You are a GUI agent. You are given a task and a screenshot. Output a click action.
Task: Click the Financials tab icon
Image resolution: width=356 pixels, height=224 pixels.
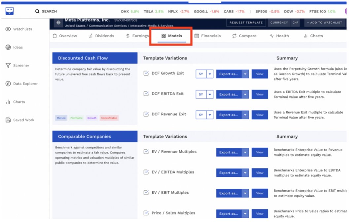(196, 36)
